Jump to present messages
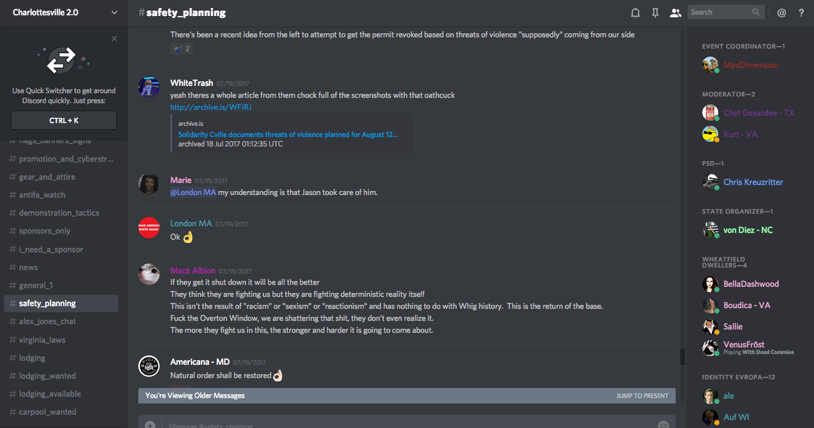The width and height of the screenshot is (814, 428). pyautogui.click(x=642, y=395)
